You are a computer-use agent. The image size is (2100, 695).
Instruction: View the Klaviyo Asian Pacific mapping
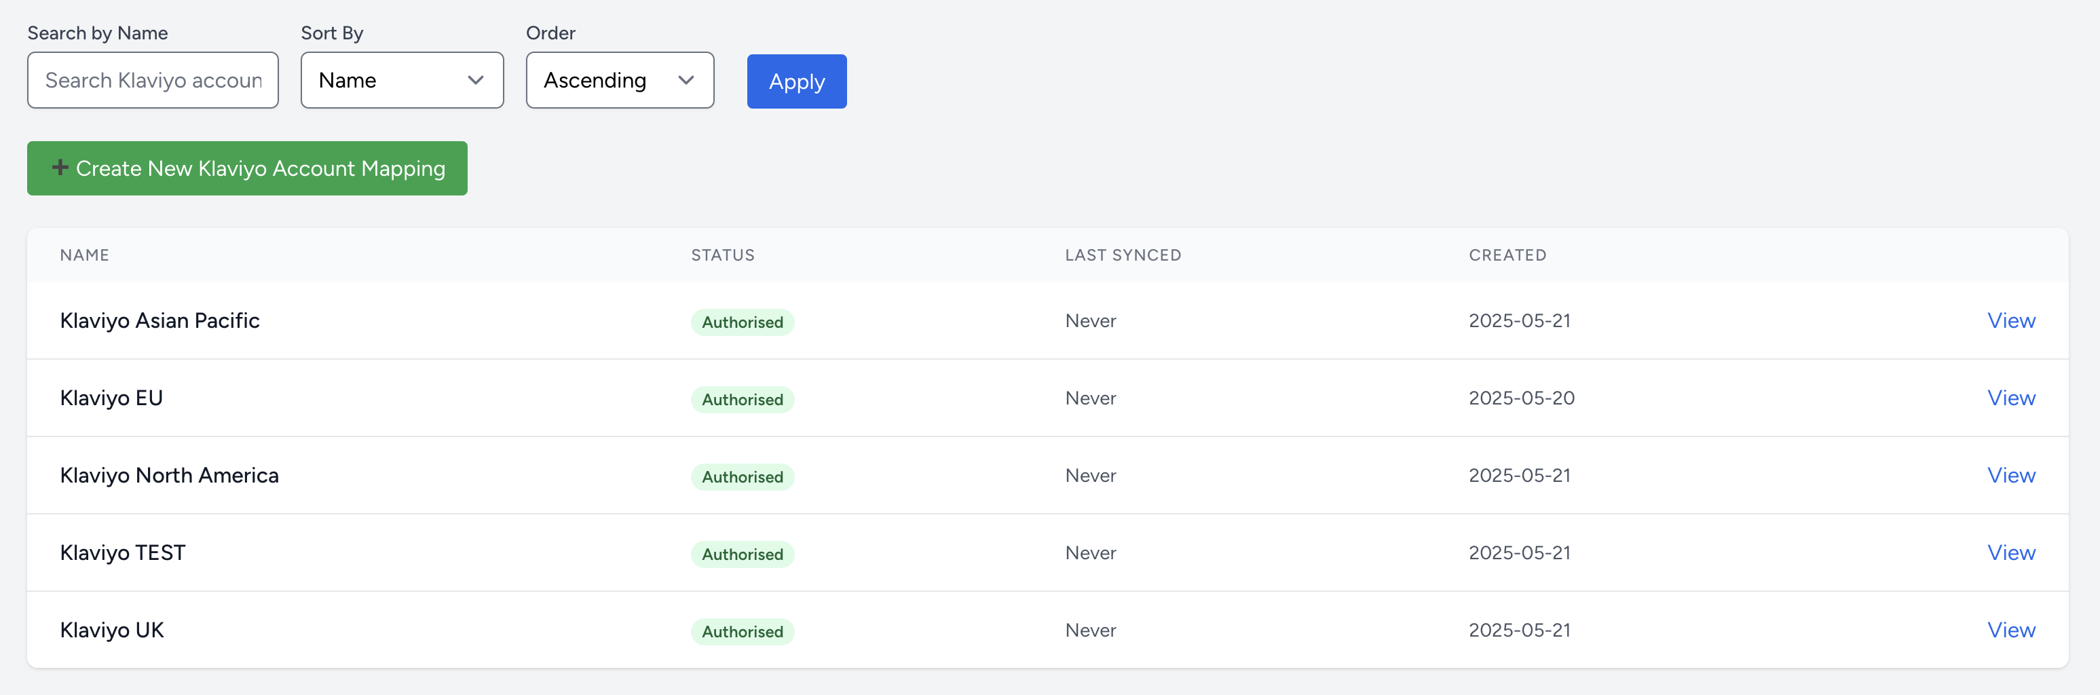(2010, 320)
